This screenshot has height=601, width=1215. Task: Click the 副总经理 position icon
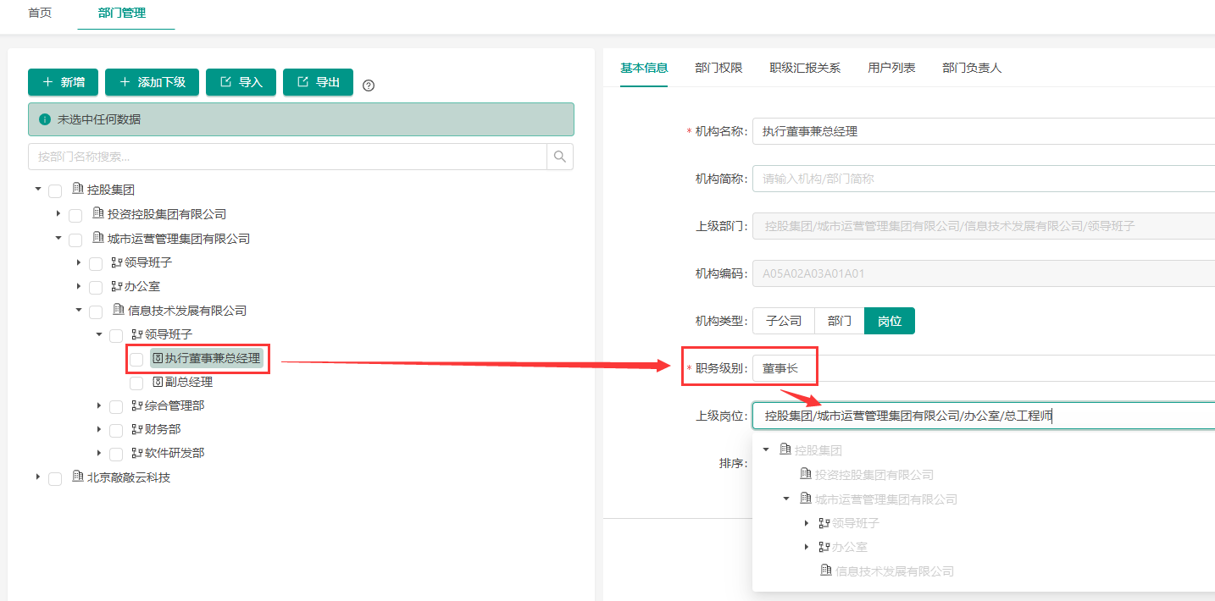[158, 382]
